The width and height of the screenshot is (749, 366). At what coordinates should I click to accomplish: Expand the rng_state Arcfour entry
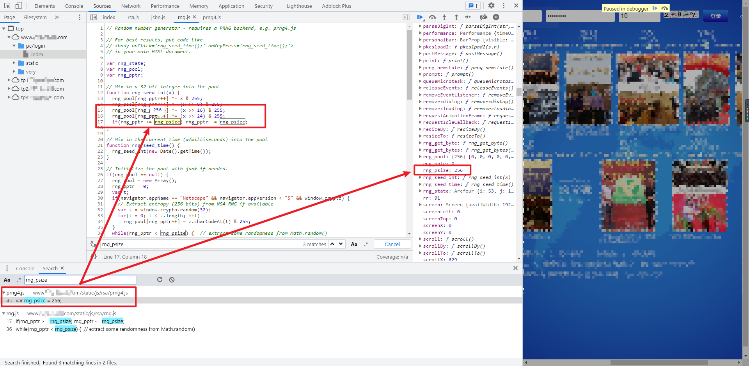pos(420,191)
